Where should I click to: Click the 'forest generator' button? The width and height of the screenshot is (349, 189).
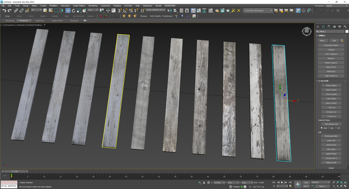click(x=331, y=136)
